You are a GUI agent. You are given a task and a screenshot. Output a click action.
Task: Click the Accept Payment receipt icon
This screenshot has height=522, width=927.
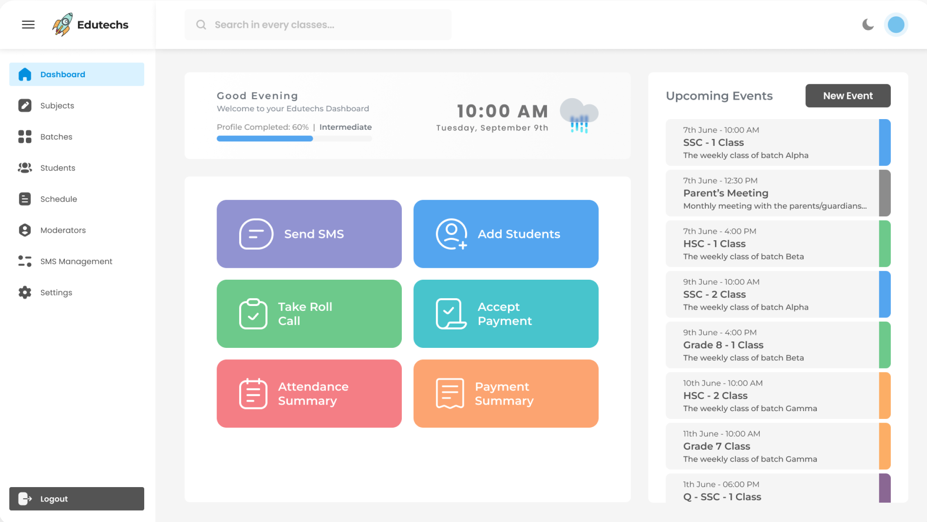pos(450,314)
